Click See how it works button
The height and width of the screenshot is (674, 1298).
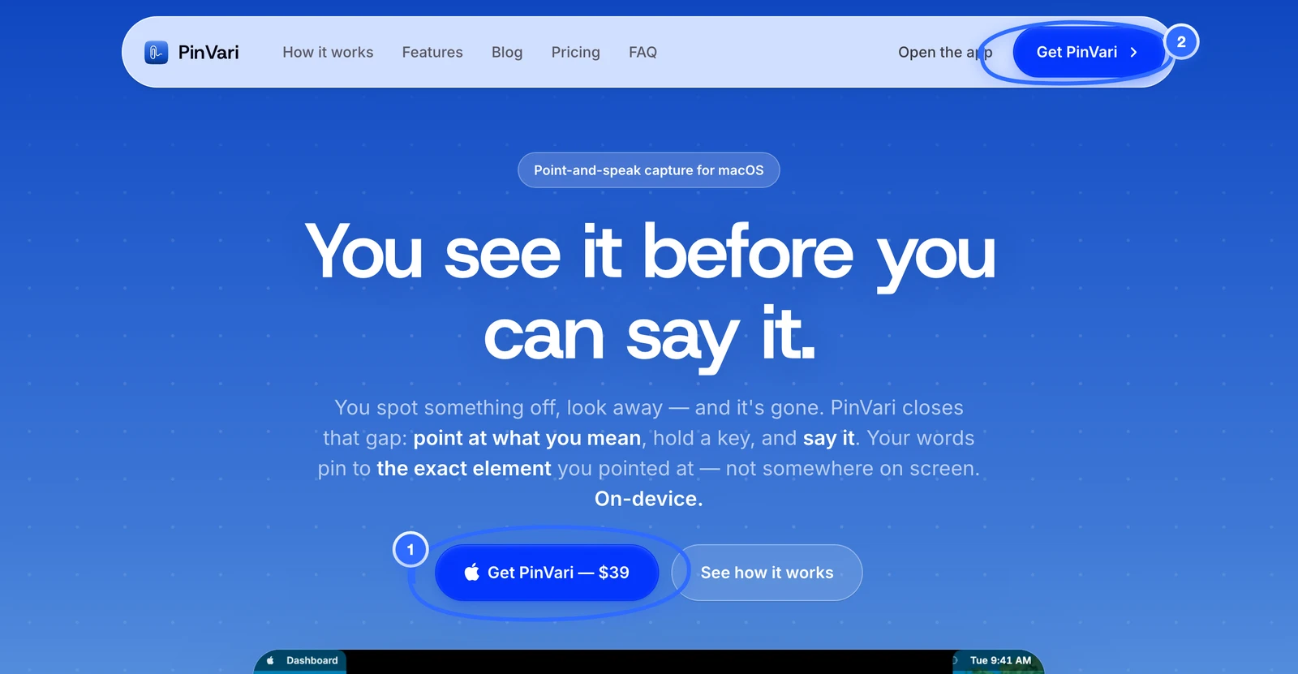coord(767,573)
